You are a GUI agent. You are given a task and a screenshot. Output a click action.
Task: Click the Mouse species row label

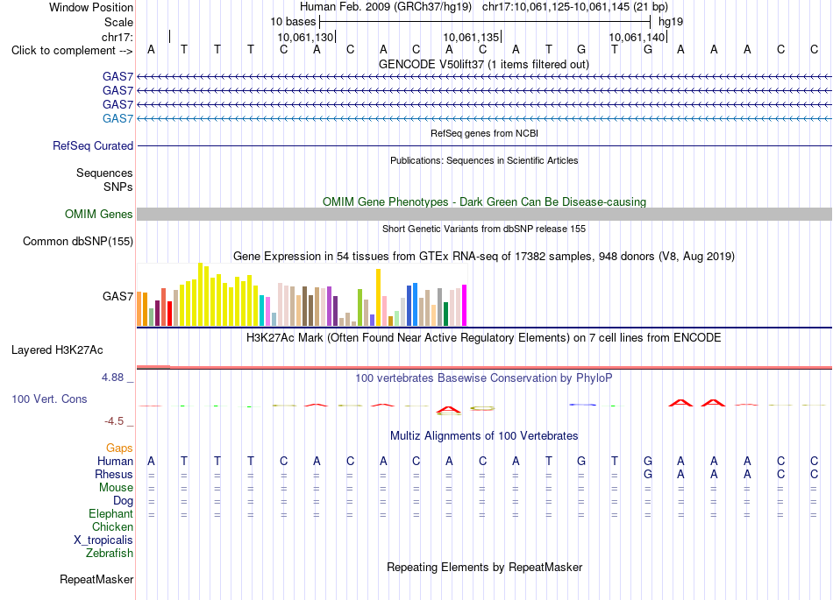(117, 488)
